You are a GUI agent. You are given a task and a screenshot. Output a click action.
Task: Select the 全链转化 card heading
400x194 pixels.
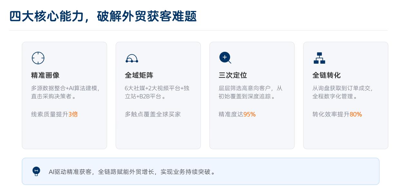[x=327, y=75]
